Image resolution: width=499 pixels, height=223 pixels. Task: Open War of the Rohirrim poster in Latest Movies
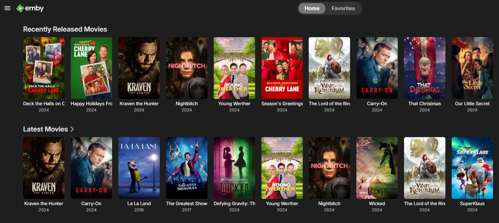tap(425, 168)
